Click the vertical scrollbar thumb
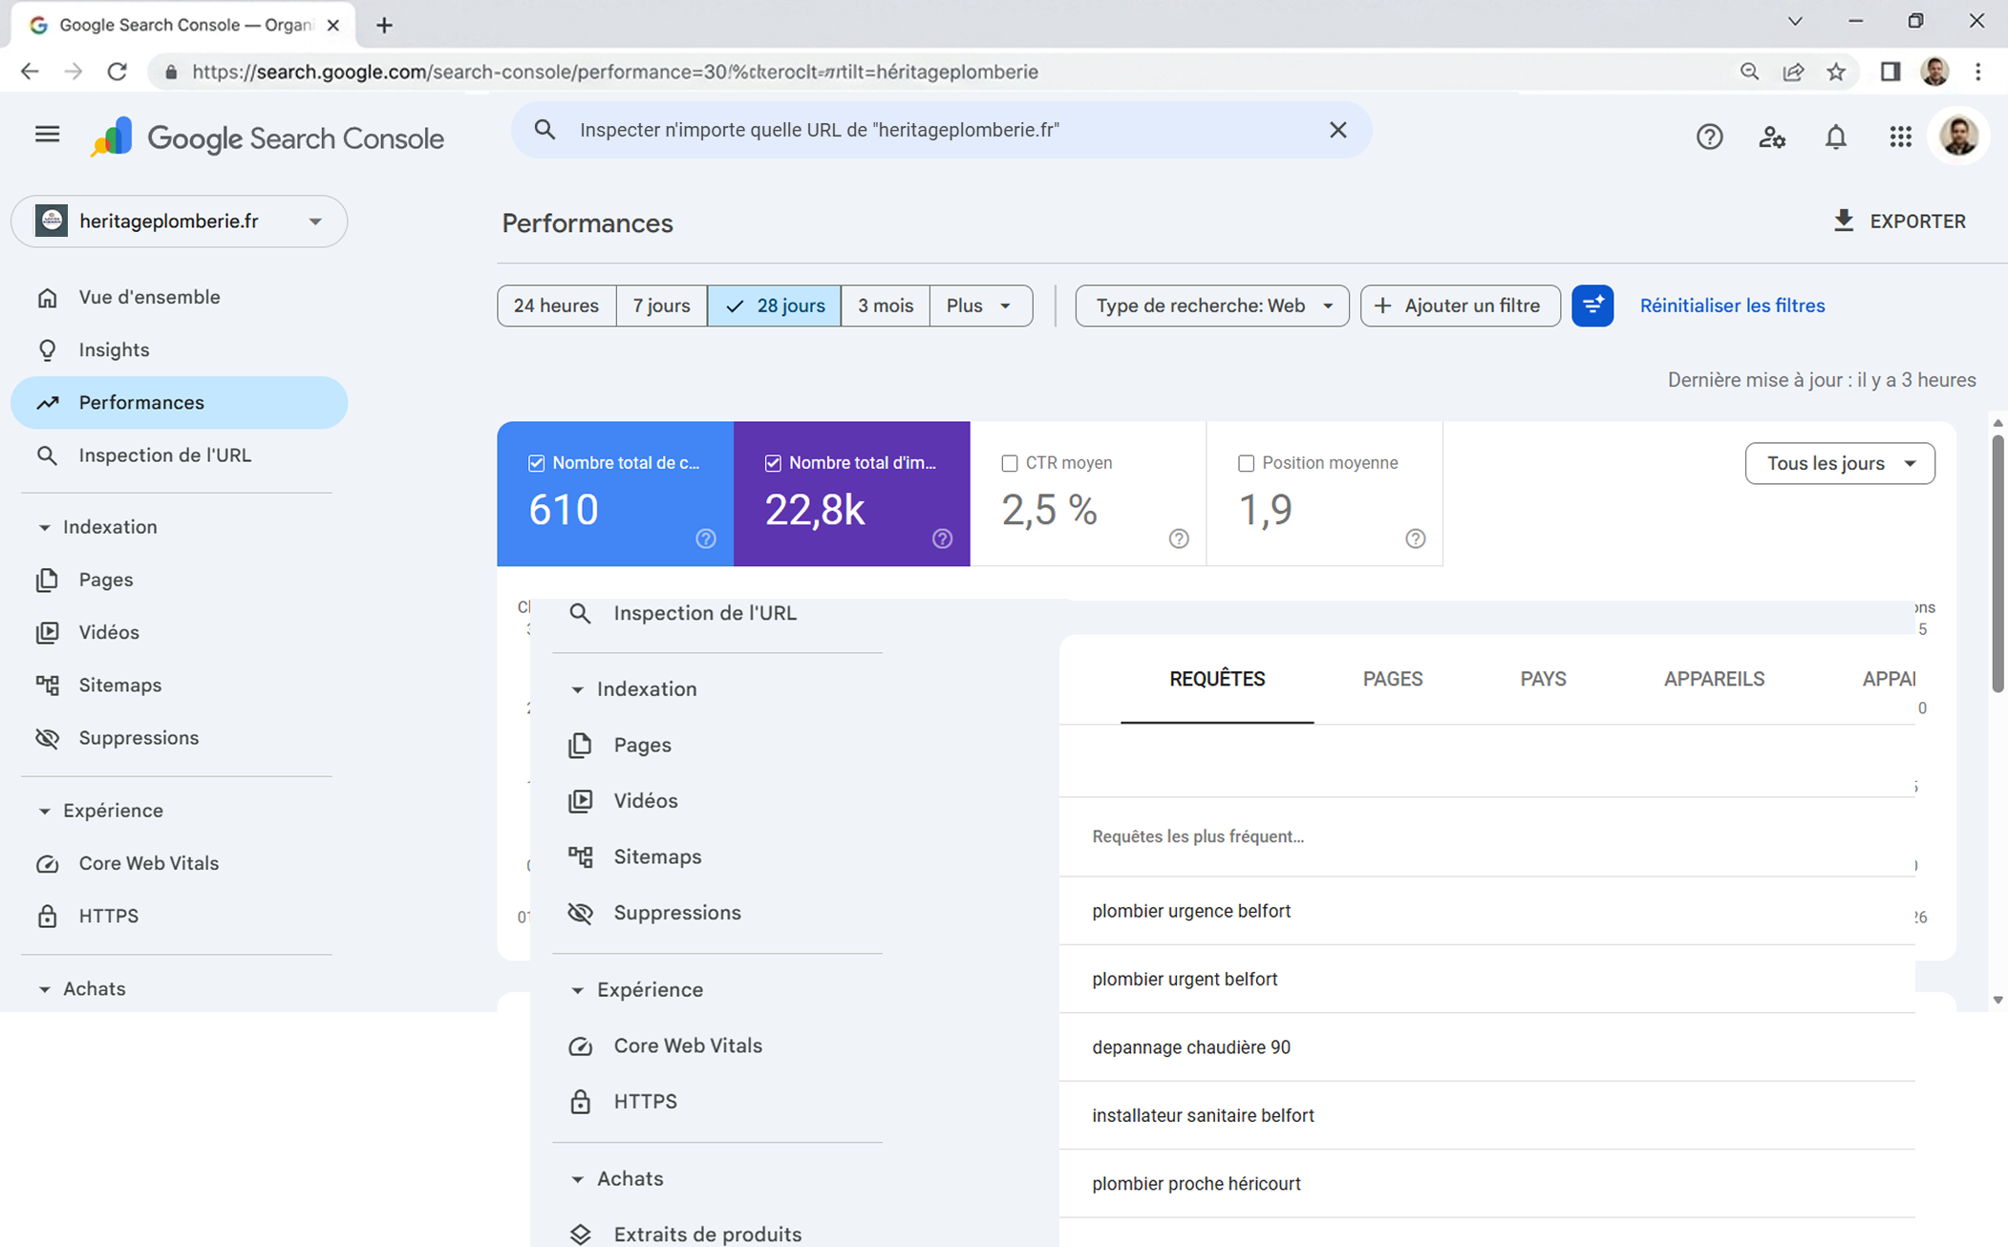Image resolution: width=2008 pixels, height=1247 pixels. tap(1997, 563)
